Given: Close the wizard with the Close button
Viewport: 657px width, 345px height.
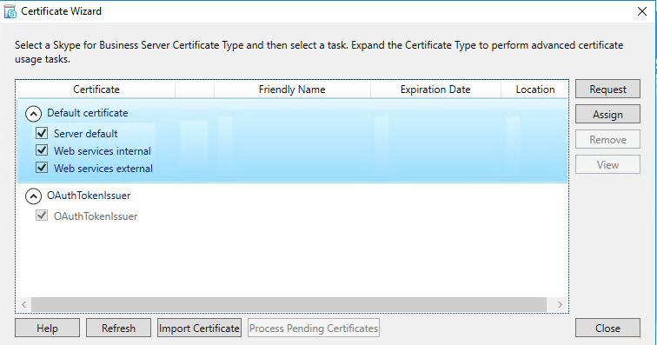Looking at the screenshot, I should [607, 328].
